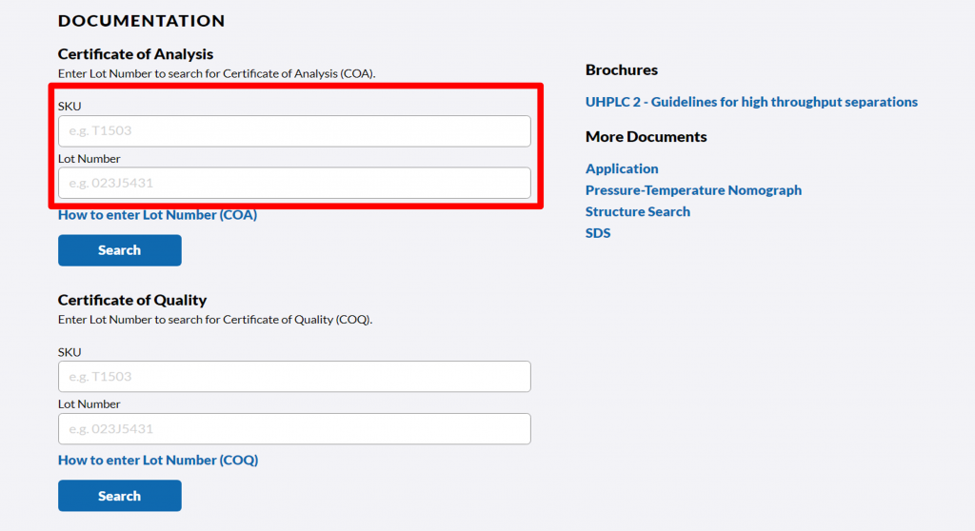Select the Certificate of Analysis heading
Viewport: 975px width, 531px height.
pos(135,54)
